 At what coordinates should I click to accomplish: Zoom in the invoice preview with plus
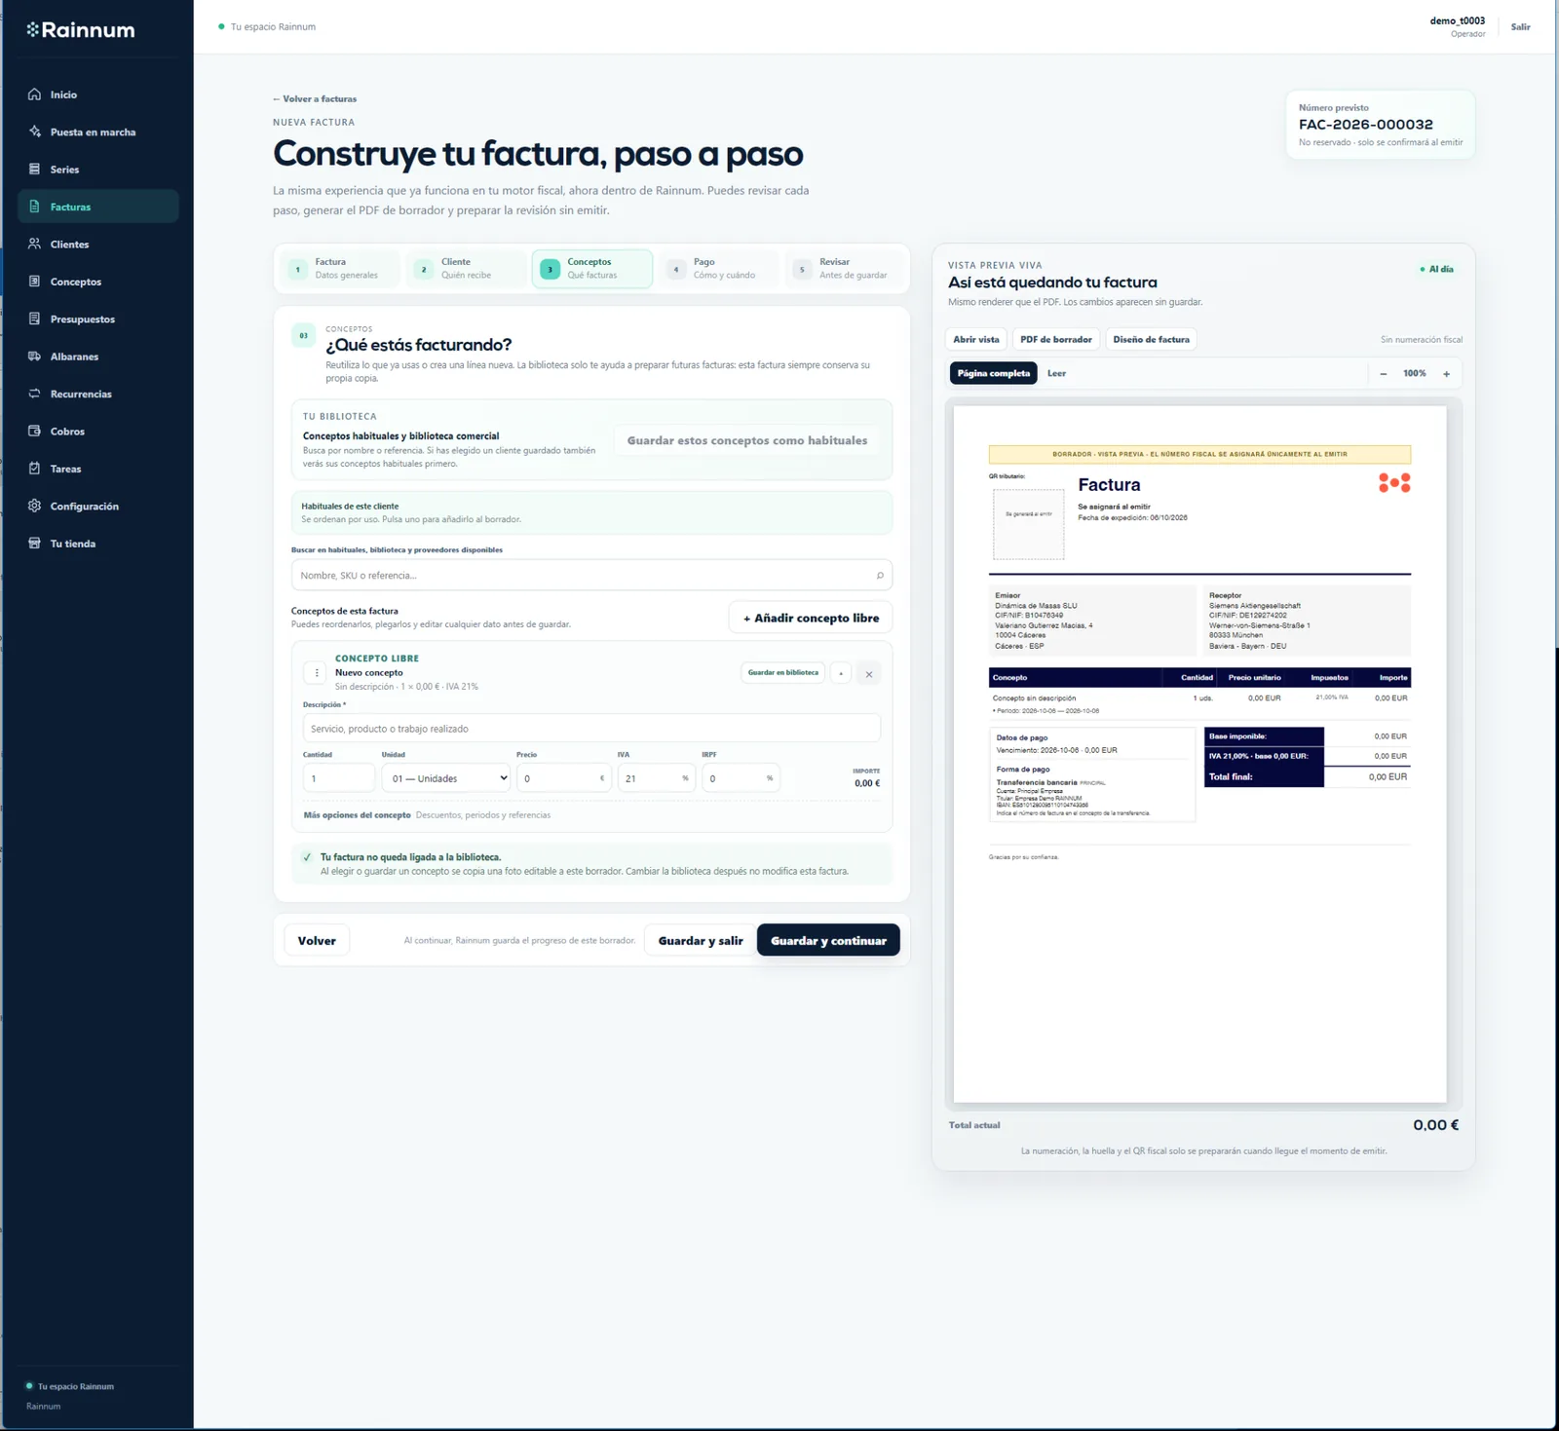click(1447, 374)
